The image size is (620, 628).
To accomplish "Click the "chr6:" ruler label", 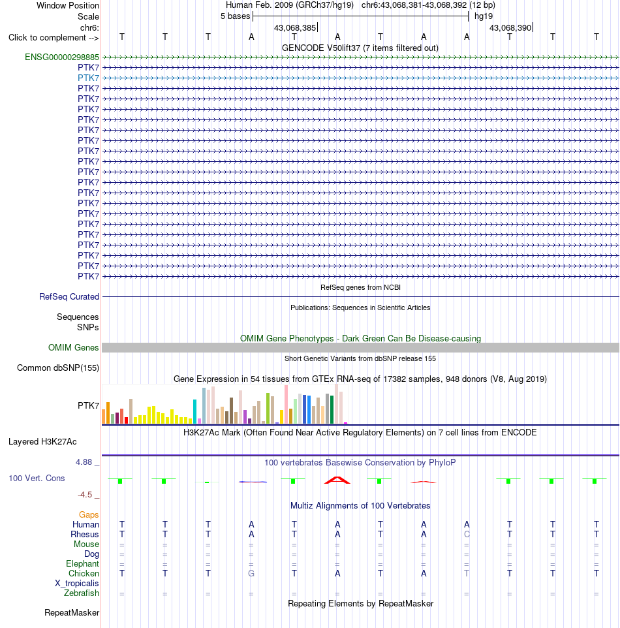I will pyautogui.click(x=89, y=27).
